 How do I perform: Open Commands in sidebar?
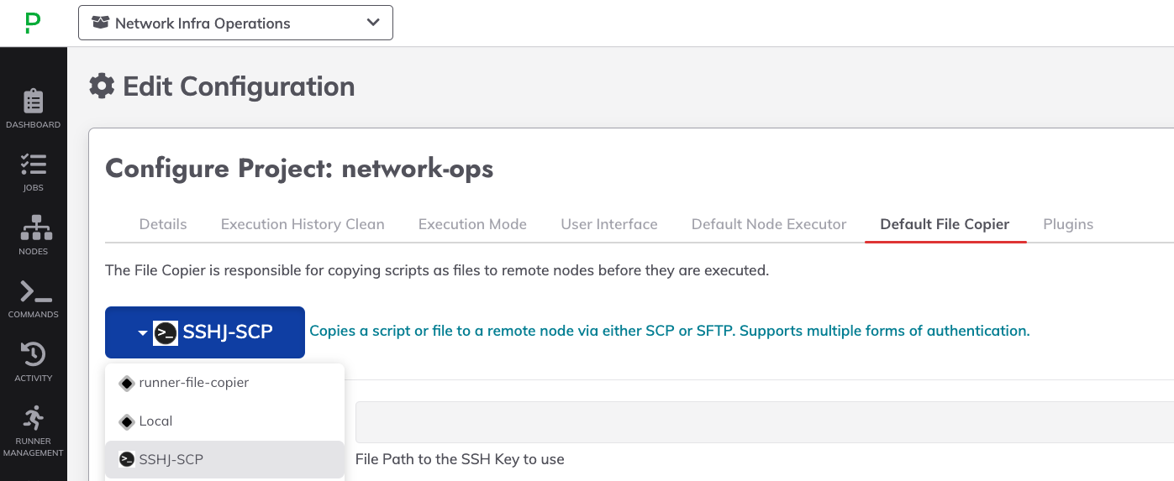(x=34, y=299)
